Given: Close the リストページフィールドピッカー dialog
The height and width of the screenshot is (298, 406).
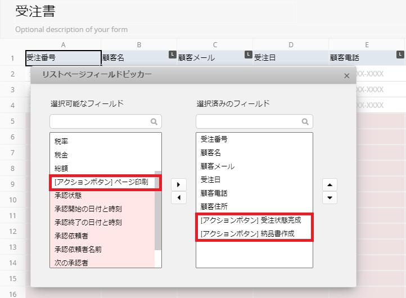Looking at the screenshot, I should tap(346, 75).
